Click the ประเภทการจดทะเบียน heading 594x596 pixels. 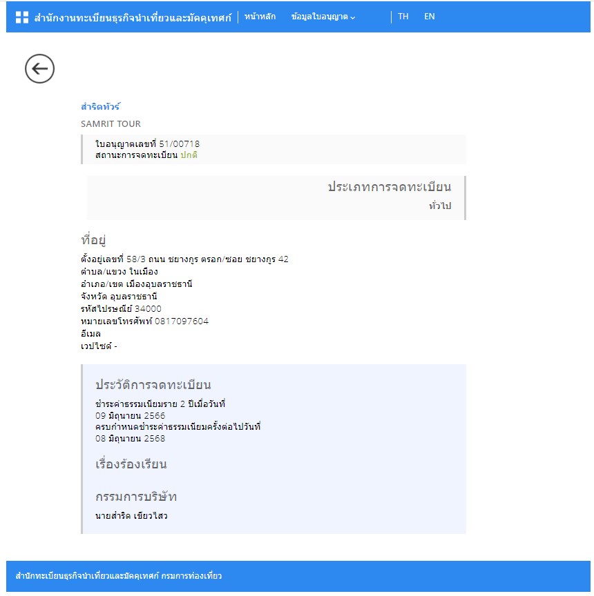tap(389, 187)
